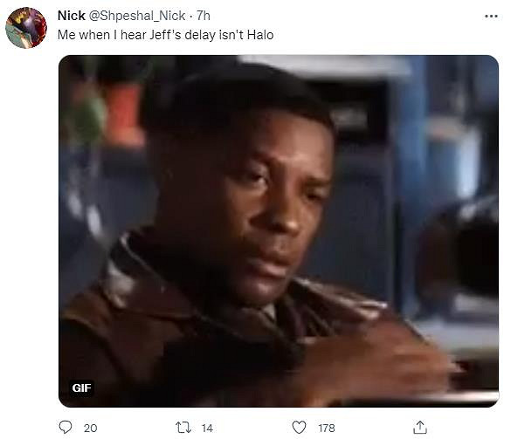Click the reply count 20
Image resolution: width=511 pixels, height=439 pixels.
pyautogui.click(x=90, y=428)
